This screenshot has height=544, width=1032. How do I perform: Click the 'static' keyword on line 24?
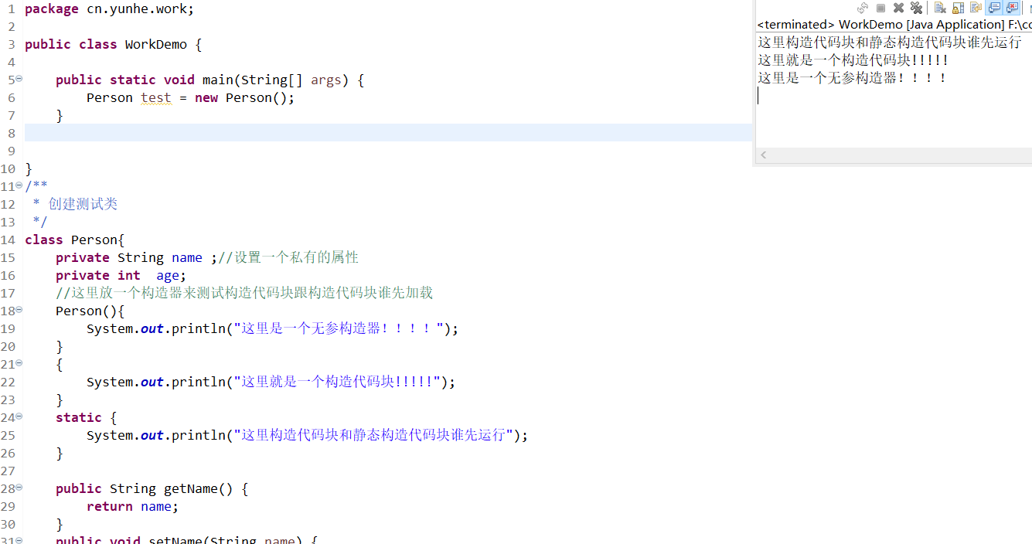pos(79,418)
